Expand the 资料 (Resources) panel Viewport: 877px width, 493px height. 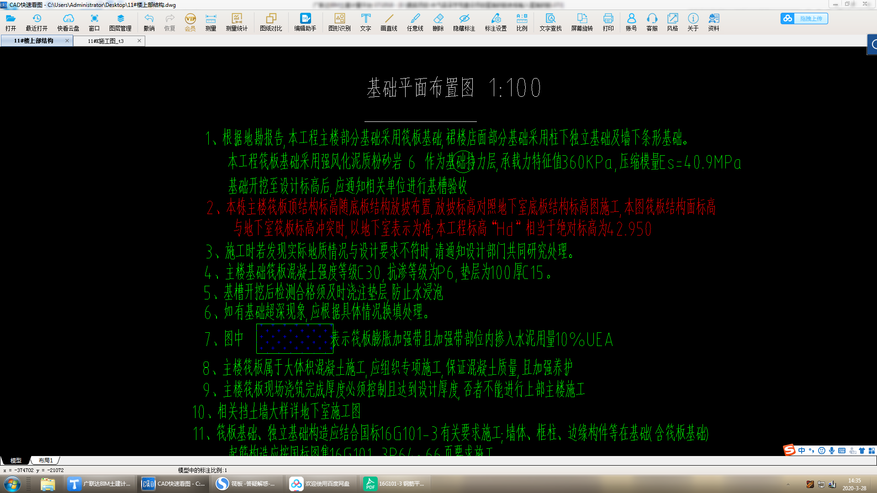(x=713, y=21)
